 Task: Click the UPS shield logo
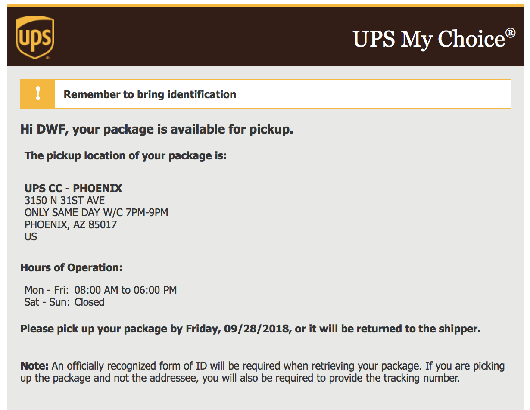[x=35, y=37]
